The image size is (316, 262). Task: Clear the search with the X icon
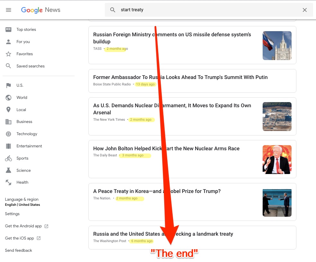[304, 10]
